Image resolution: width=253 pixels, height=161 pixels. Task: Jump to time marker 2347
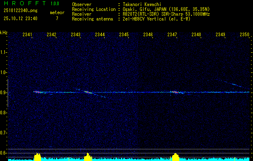tap(172, 35)
